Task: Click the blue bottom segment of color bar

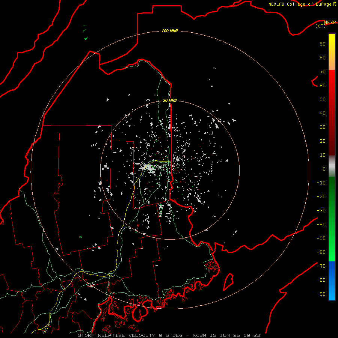Action: pos(332,281)
